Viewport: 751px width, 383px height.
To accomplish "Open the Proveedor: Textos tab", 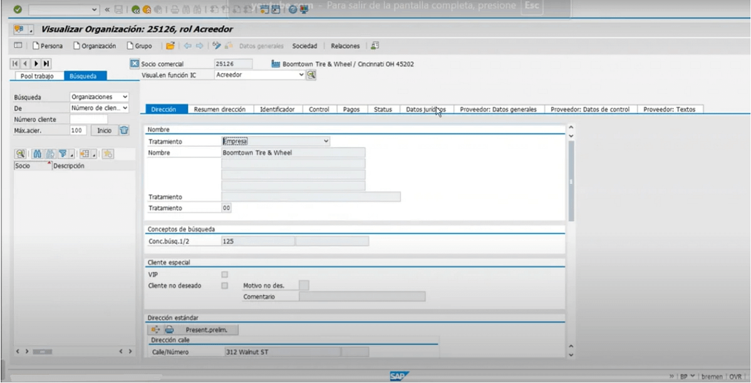I will pyautogui.click(x=669, y=109).
